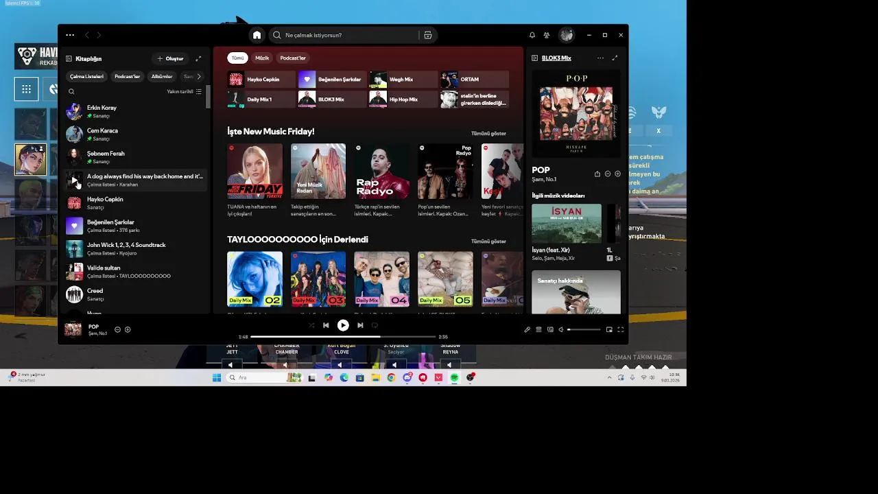This screenshot has width=878, height=494.
Task: Open Spotify icon in Windows taskbar
Action: pos(454,377)
